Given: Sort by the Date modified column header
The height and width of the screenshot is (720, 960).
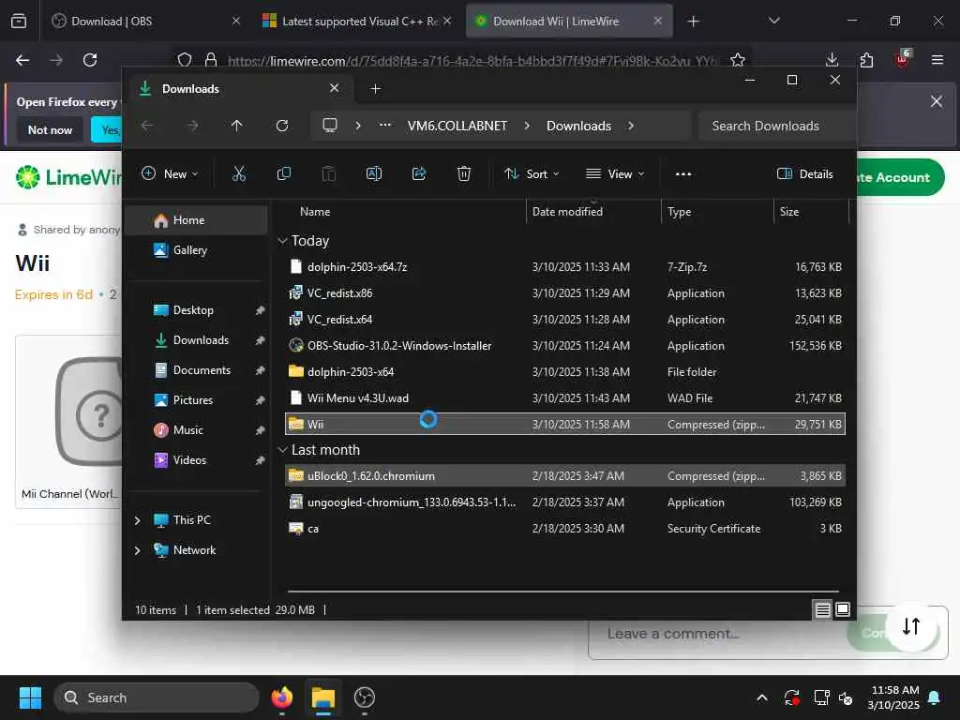Looking at the screenshot, I should point(567,212).
